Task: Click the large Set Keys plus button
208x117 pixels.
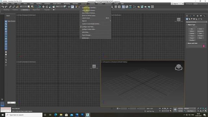Action: pyautogui.click(x=175, y=110)
